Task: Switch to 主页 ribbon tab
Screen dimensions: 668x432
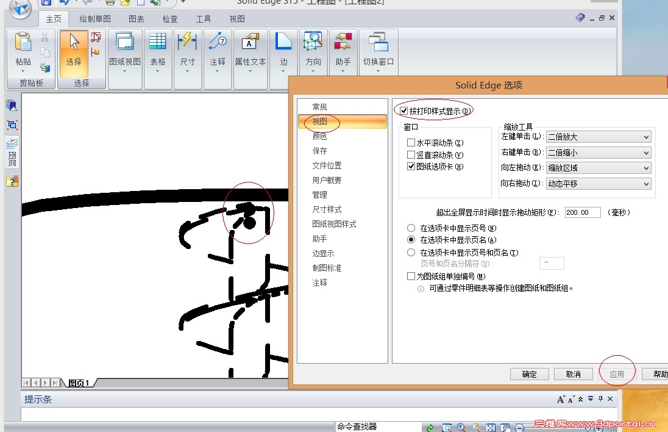Action: pos(54,19)
